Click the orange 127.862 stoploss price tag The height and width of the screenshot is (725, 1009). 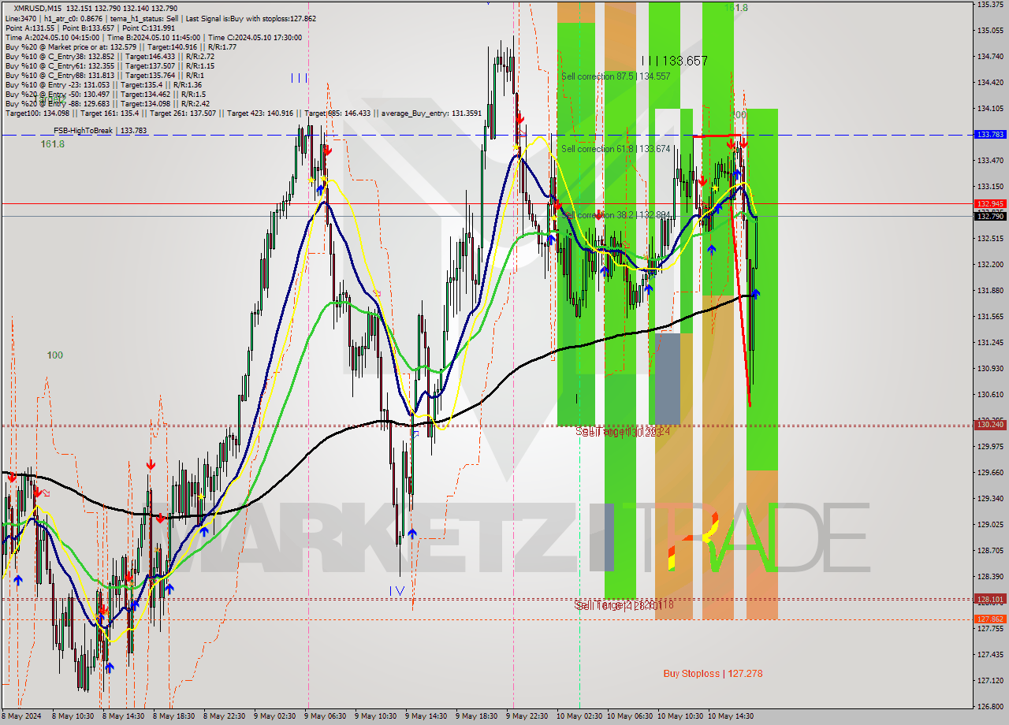point(990,619)
